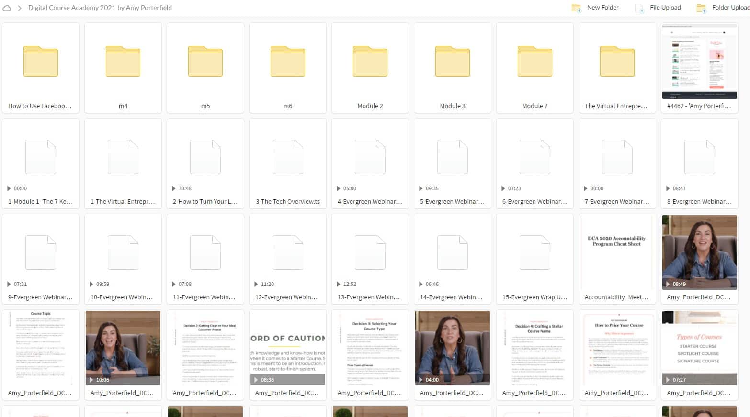
Task: Select the 13-Evergreen Webin... file icon
Action: coord(370,252)
